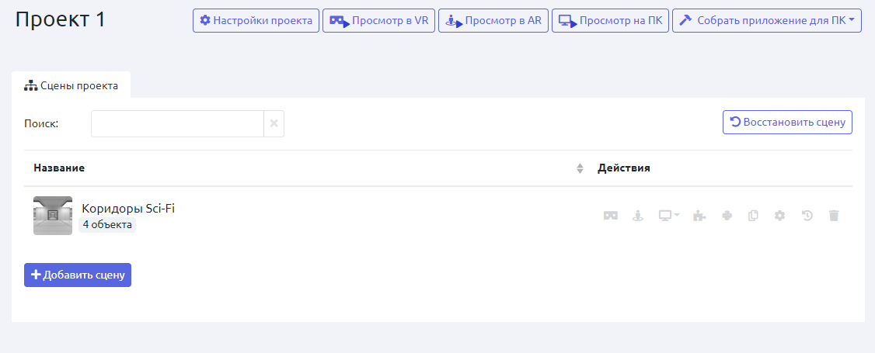Click the history clock icon for scene
Viewport: 875px width, 353px height.
(807, 216)
